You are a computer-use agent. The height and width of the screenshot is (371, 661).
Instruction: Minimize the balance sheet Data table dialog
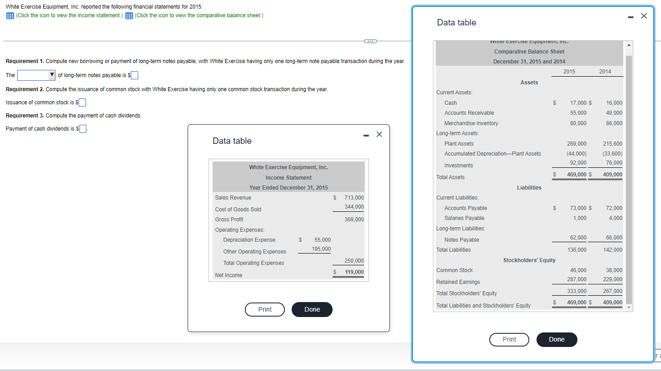coord(631,16)
